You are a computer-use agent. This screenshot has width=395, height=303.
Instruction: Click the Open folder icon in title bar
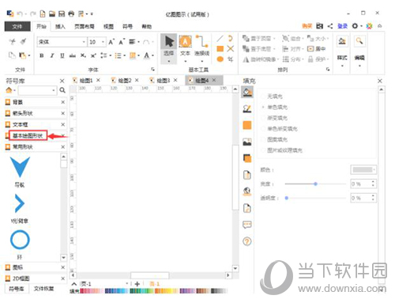coord(52,13)
